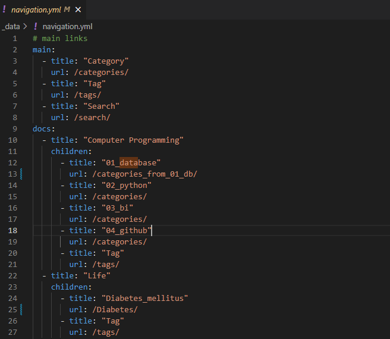This screenshot has height=339, width=390.
Task: Click the breadcrumb chevron after _data
Action: click(25, 26)
